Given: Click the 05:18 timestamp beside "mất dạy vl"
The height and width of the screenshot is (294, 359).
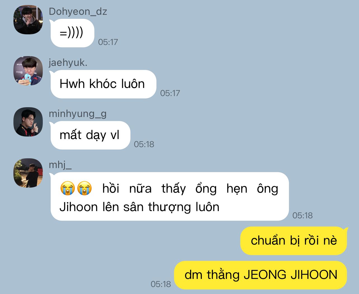Looking at the screenshot, I should tap(144, 144).
